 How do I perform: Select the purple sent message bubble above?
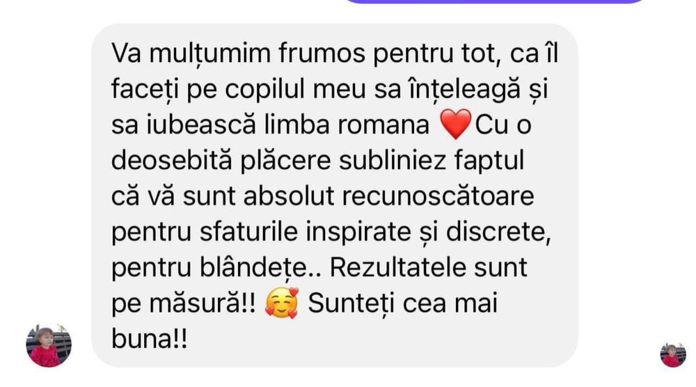[494, 1]
